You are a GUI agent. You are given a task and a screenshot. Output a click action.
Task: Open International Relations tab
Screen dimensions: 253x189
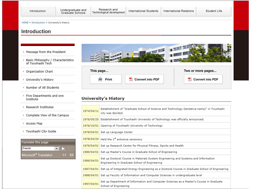(x=178, y=11)
